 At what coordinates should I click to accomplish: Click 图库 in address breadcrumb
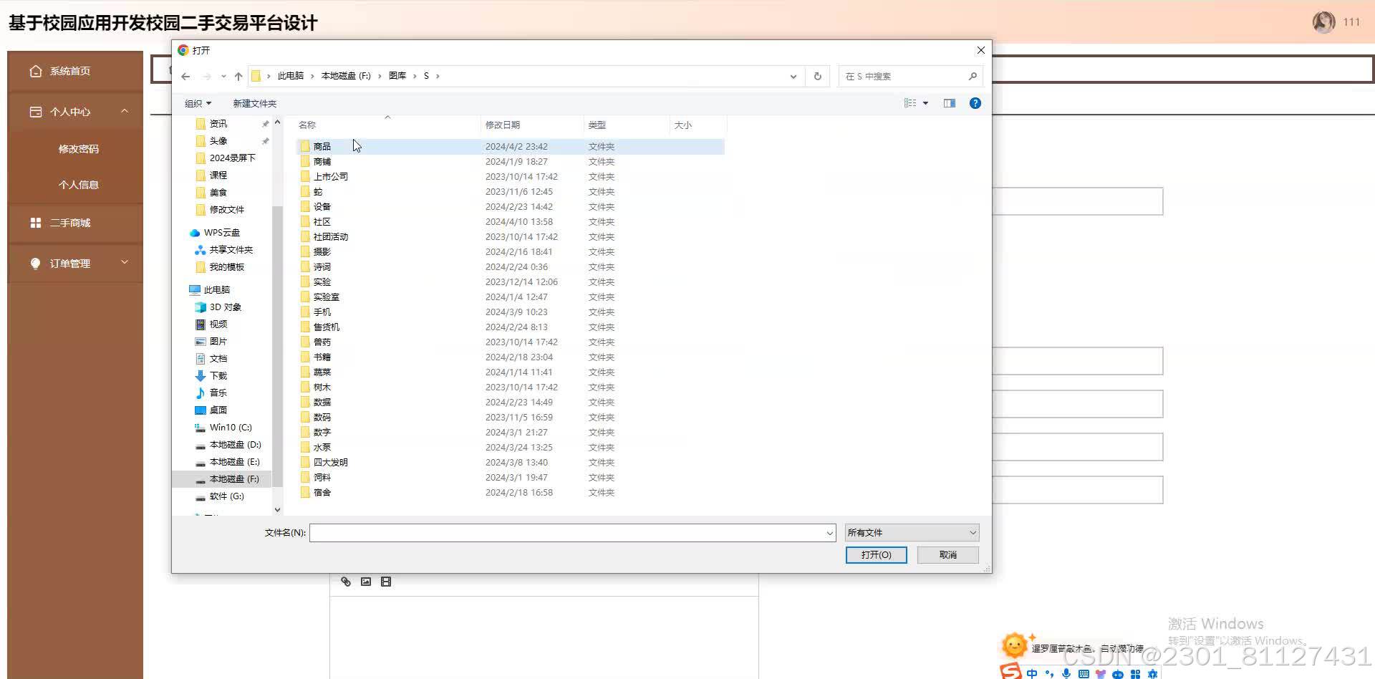pyautogui.click(x=397, y=76)
